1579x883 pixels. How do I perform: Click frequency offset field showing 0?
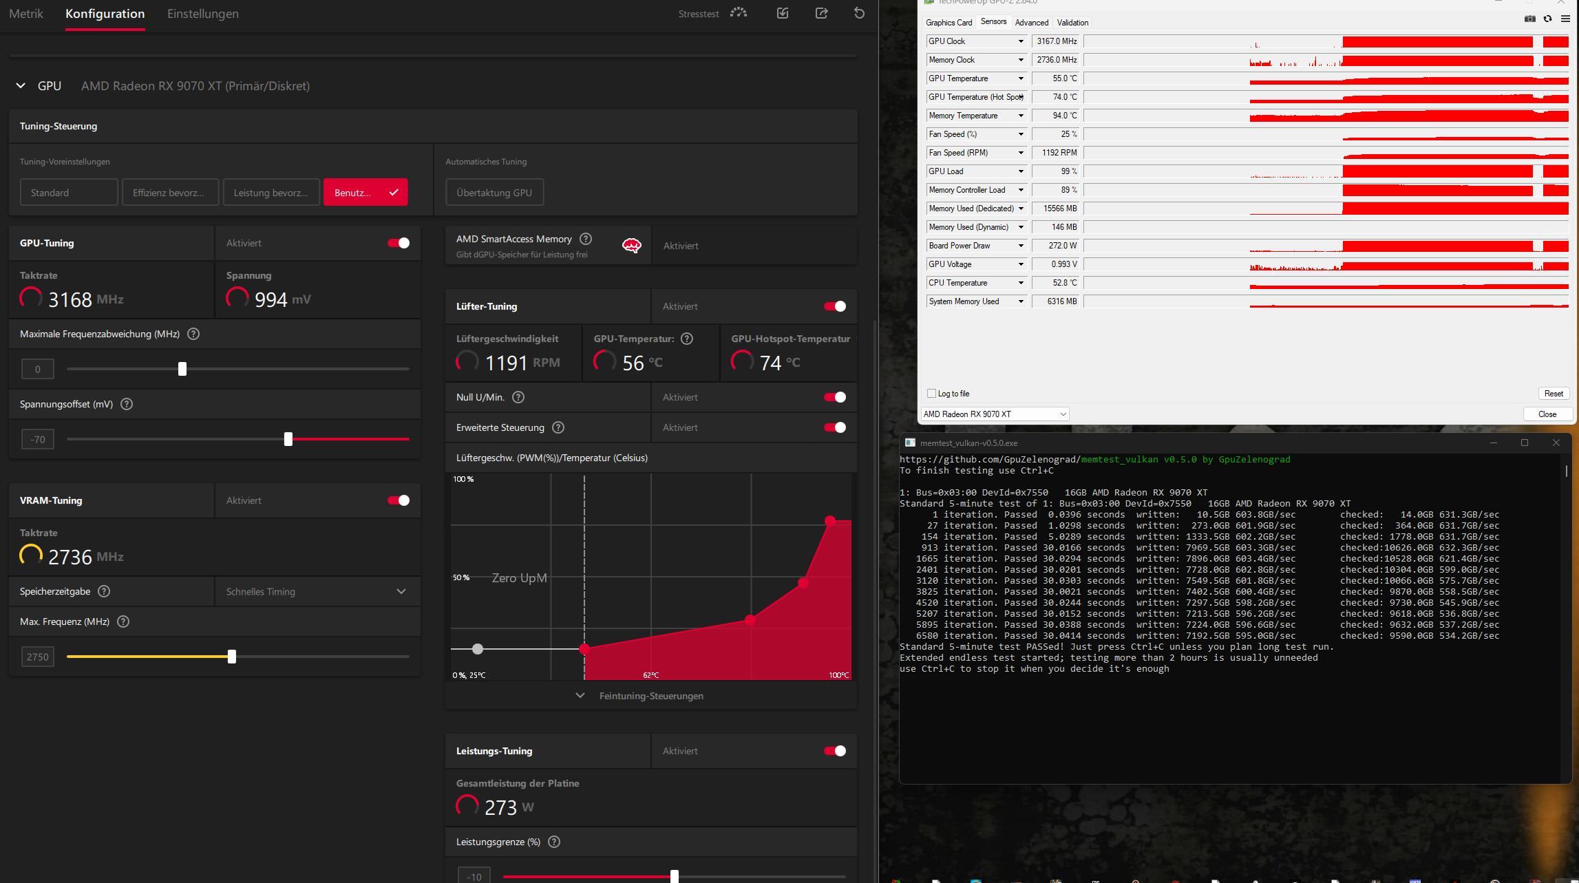tap(38, 369)
